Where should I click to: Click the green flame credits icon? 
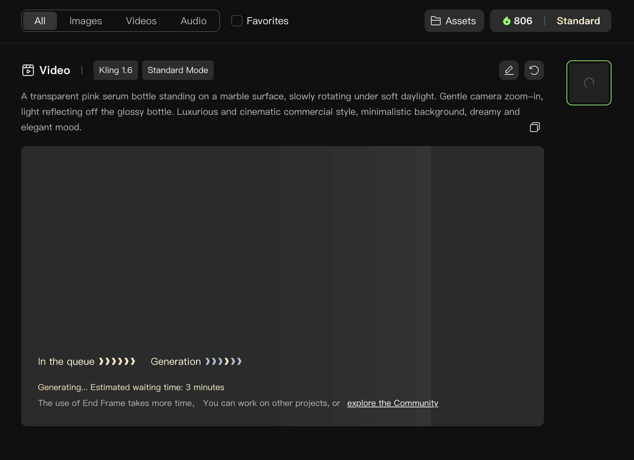coord(506,21)
